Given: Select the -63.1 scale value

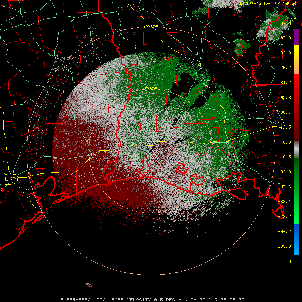Looking at the screenshot, I should (284, 202).
